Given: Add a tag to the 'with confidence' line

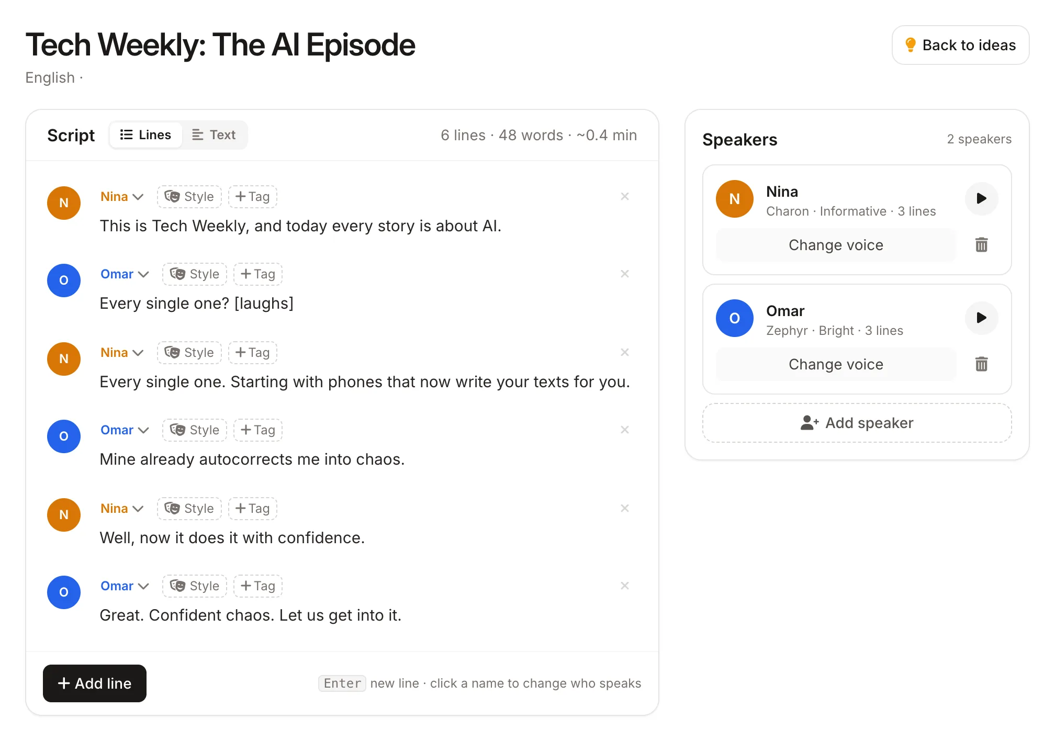Looking at the screenshot, I should pos(253,509).
